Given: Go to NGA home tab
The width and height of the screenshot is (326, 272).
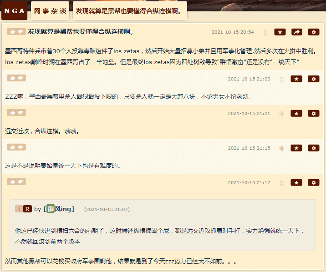Looking at the screenshot, I should 15,11.
